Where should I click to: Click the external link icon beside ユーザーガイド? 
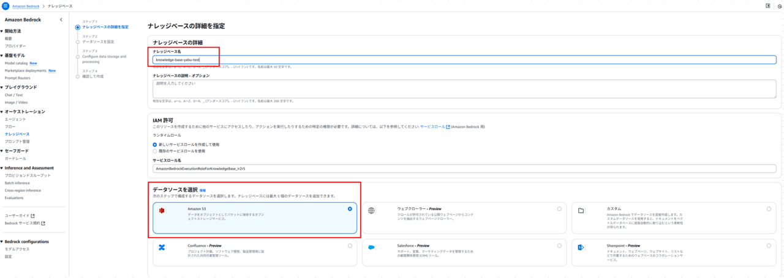(33, 216)
